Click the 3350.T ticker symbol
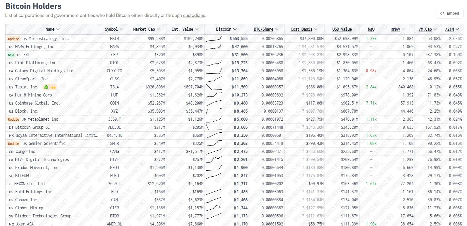The image size is (467, 226). coord(114,119)
